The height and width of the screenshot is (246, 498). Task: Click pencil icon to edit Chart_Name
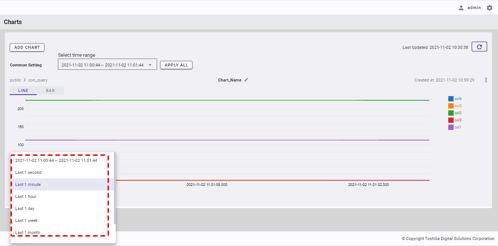pos(247,80)
